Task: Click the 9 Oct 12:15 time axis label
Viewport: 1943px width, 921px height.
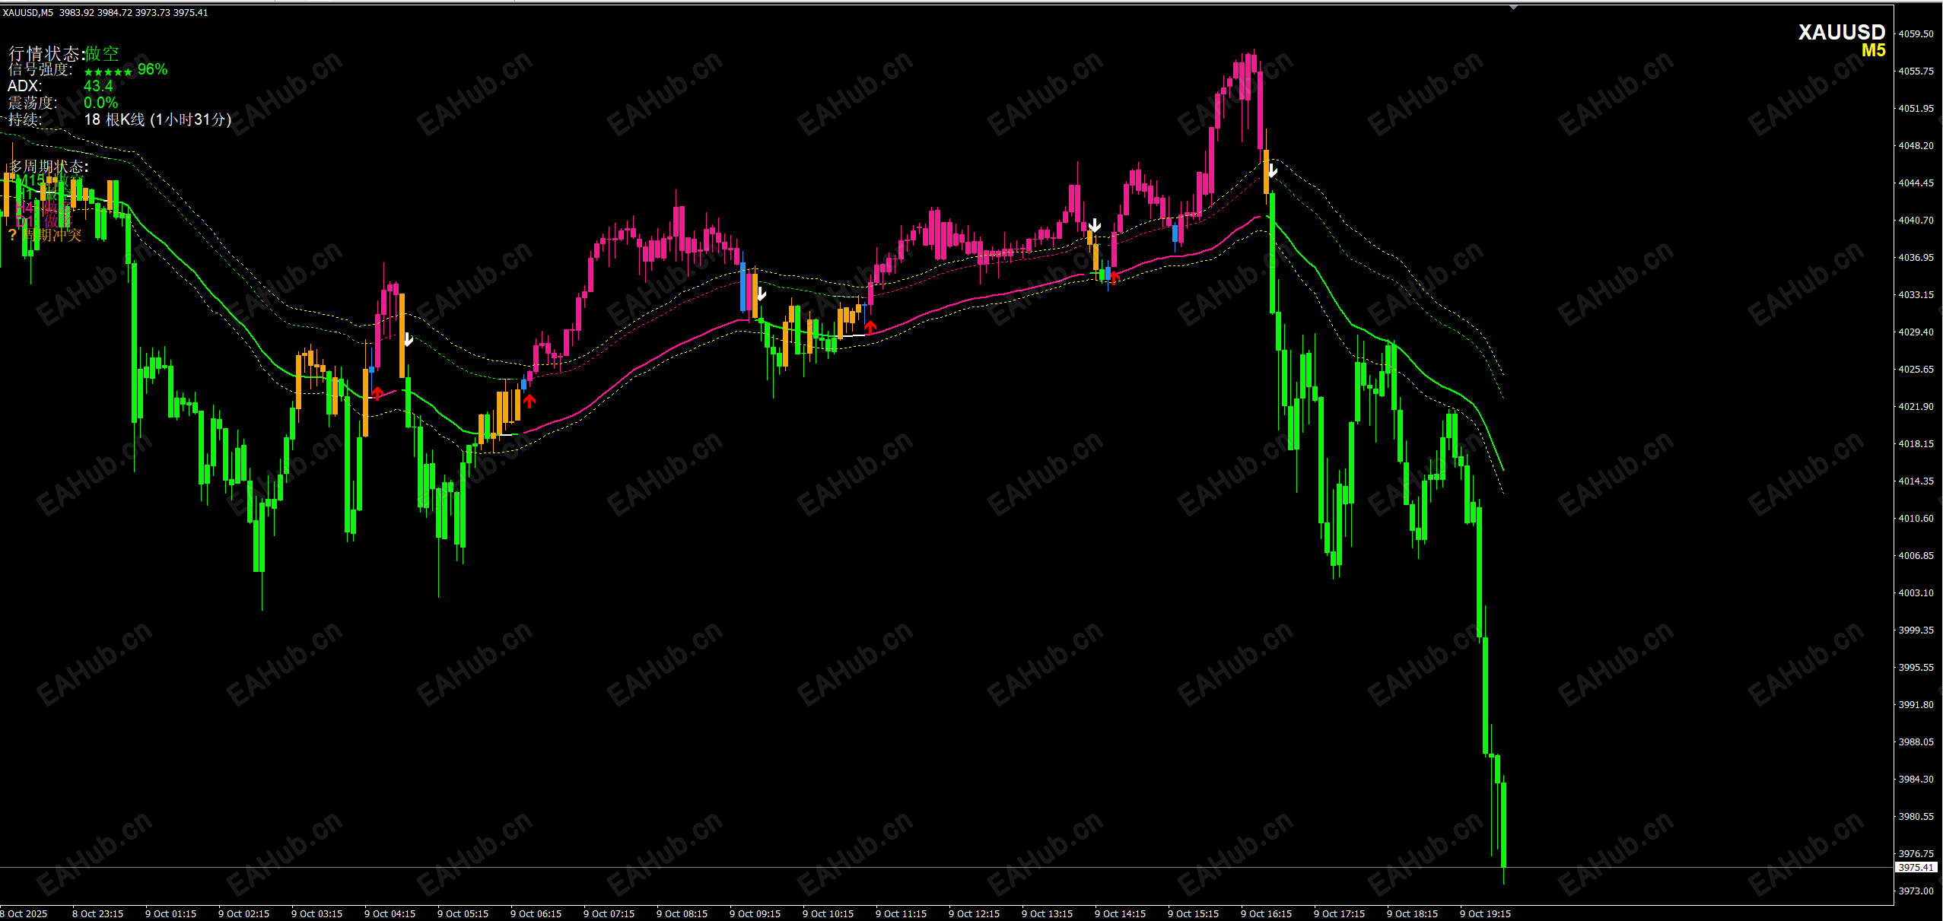Action: click(974, 913)
